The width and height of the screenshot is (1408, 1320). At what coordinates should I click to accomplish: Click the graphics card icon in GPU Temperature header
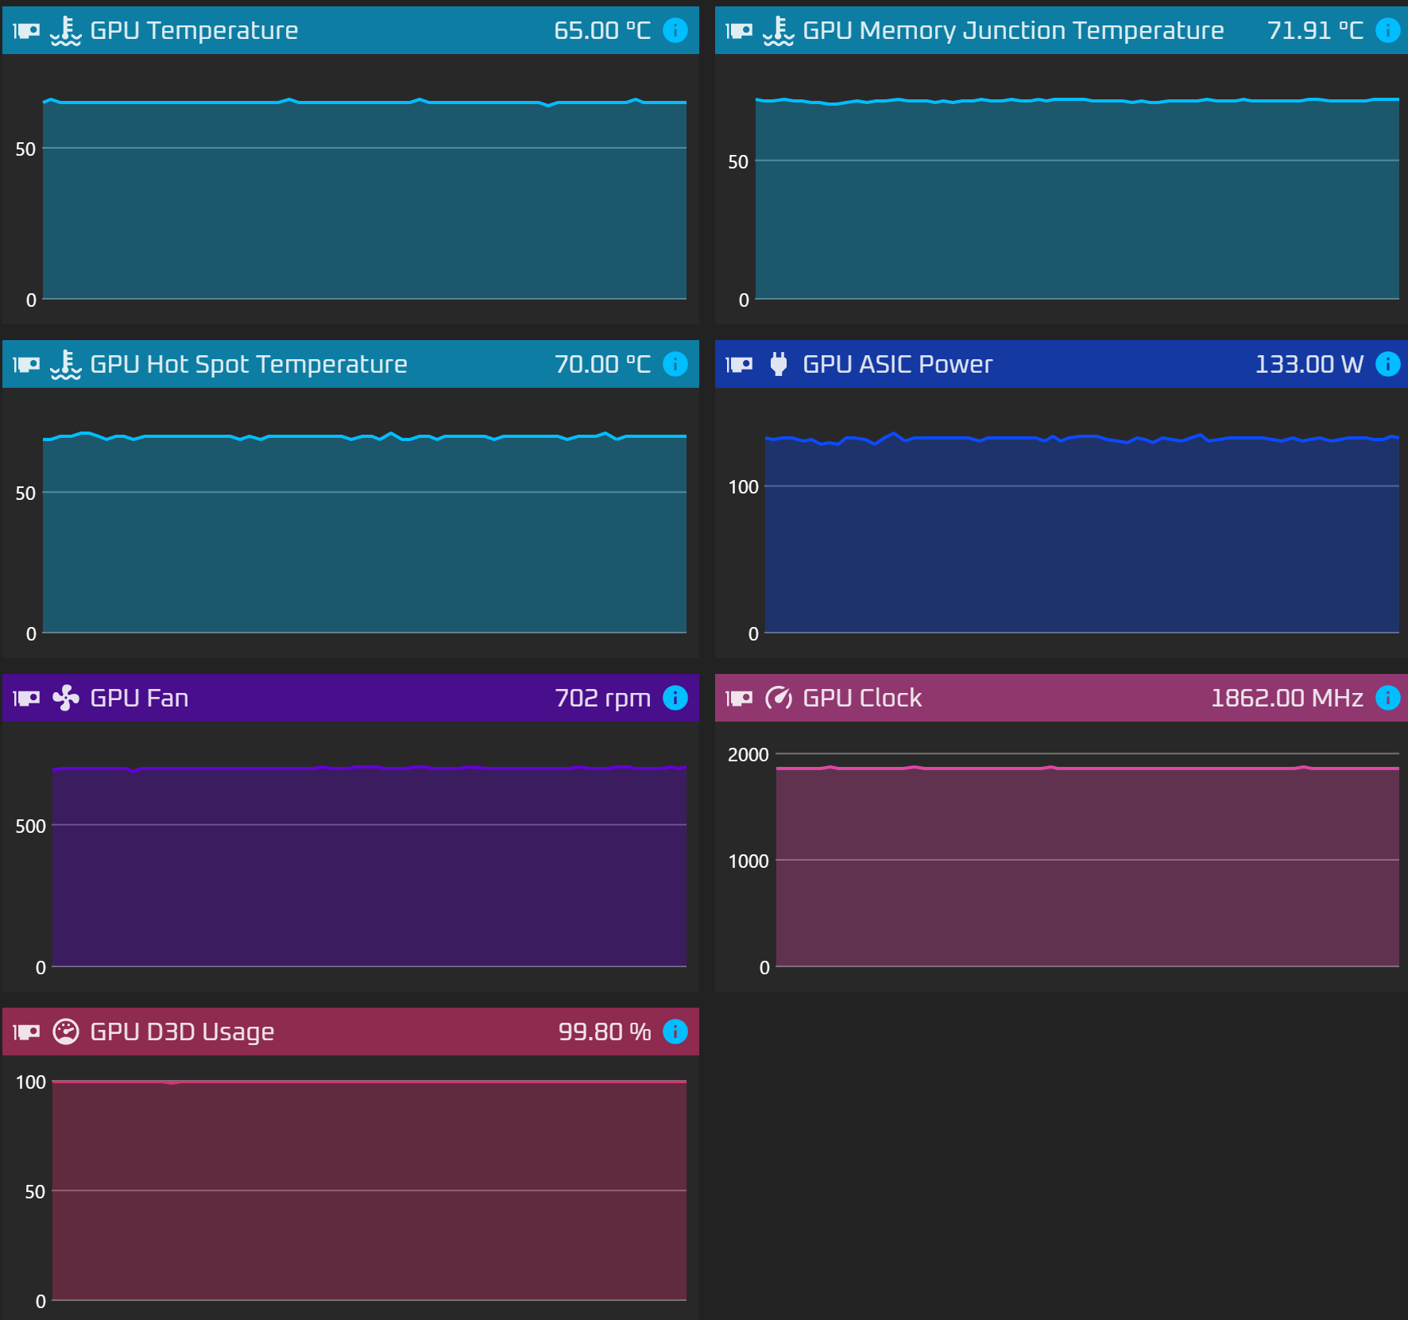(26, 30)
